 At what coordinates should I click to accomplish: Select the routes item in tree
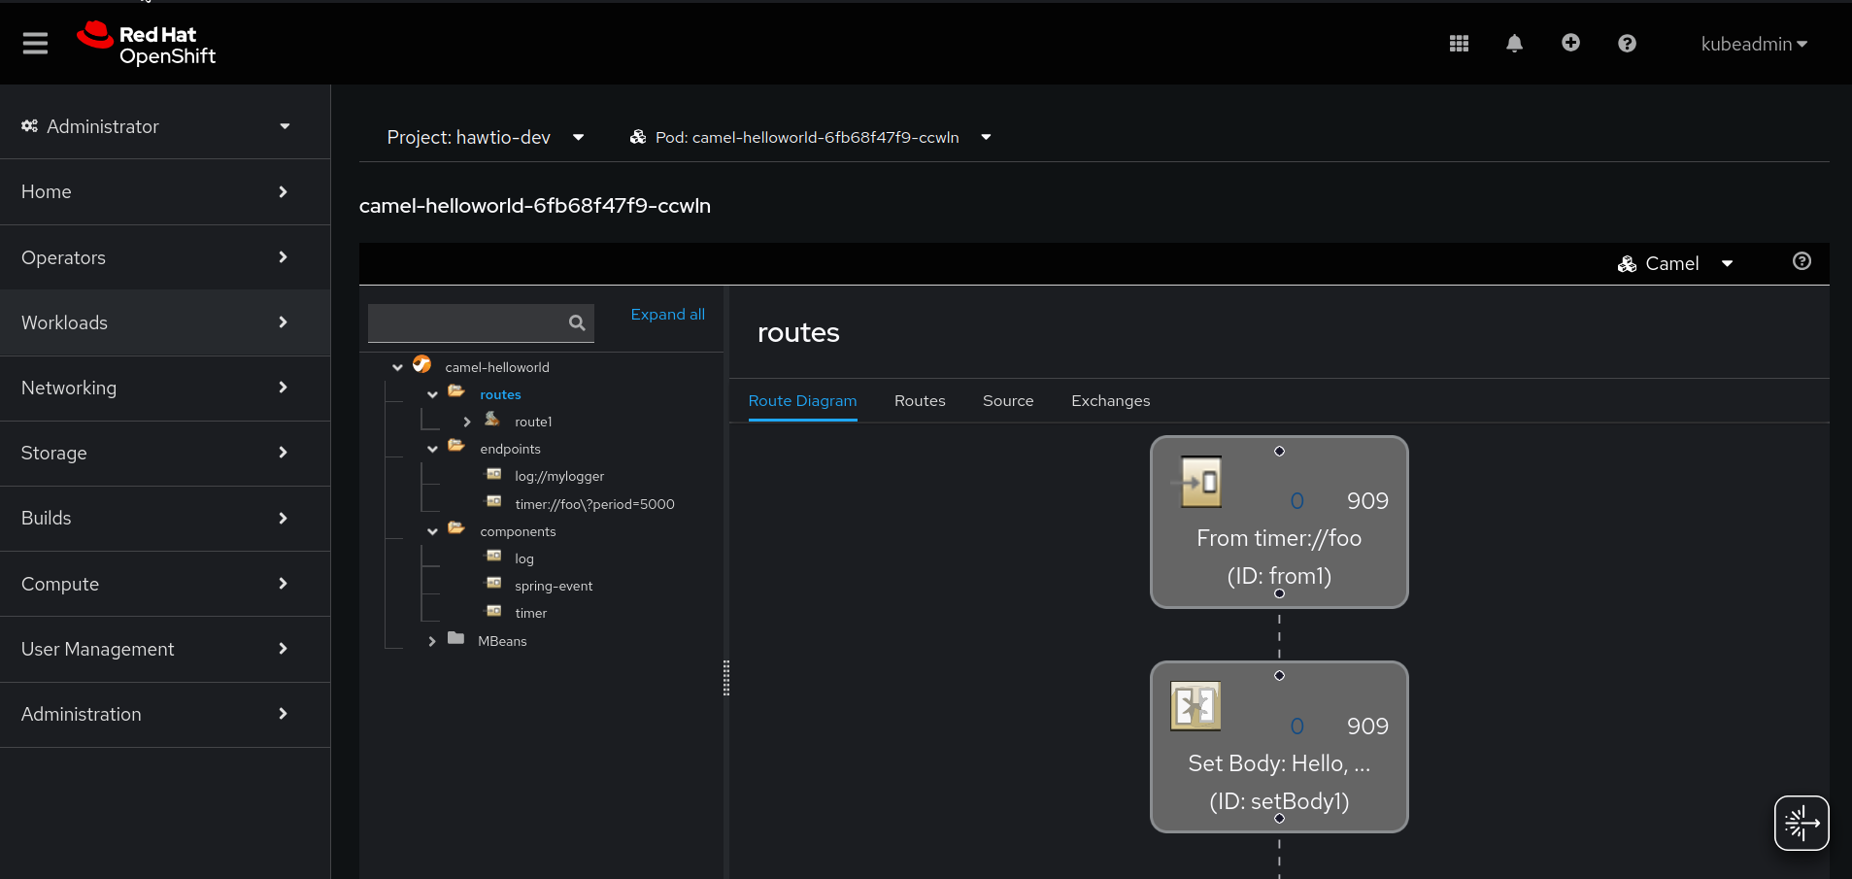pyautogui.click(x=500, y=394)
